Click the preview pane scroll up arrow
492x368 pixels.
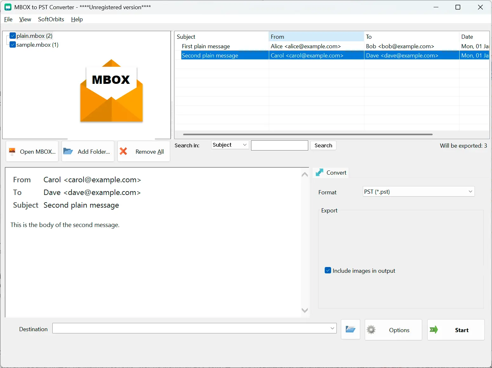coord(305,174)
